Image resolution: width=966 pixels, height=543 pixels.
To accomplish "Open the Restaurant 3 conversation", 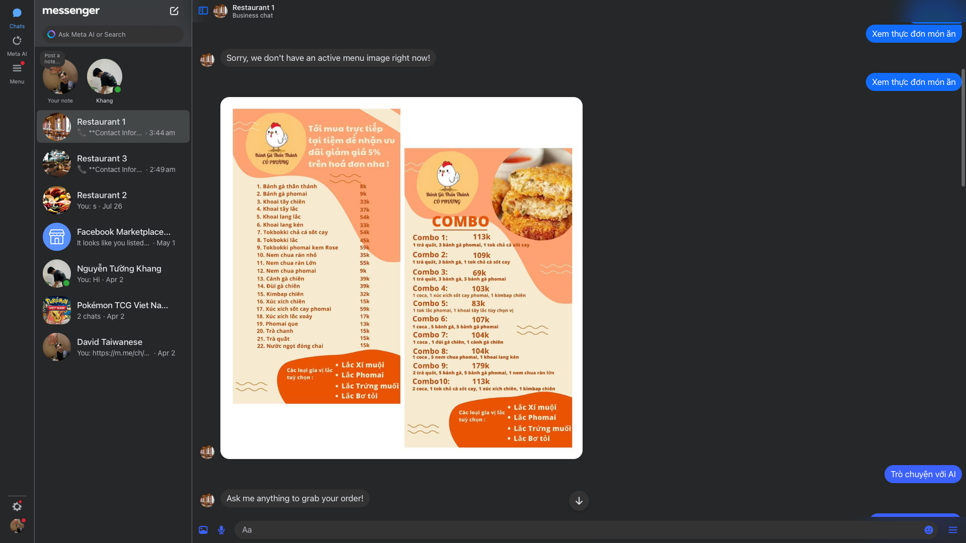I will 113,163.
